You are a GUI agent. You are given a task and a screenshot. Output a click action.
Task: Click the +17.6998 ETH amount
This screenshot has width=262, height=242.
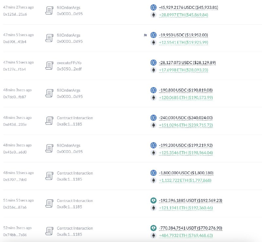183,70
